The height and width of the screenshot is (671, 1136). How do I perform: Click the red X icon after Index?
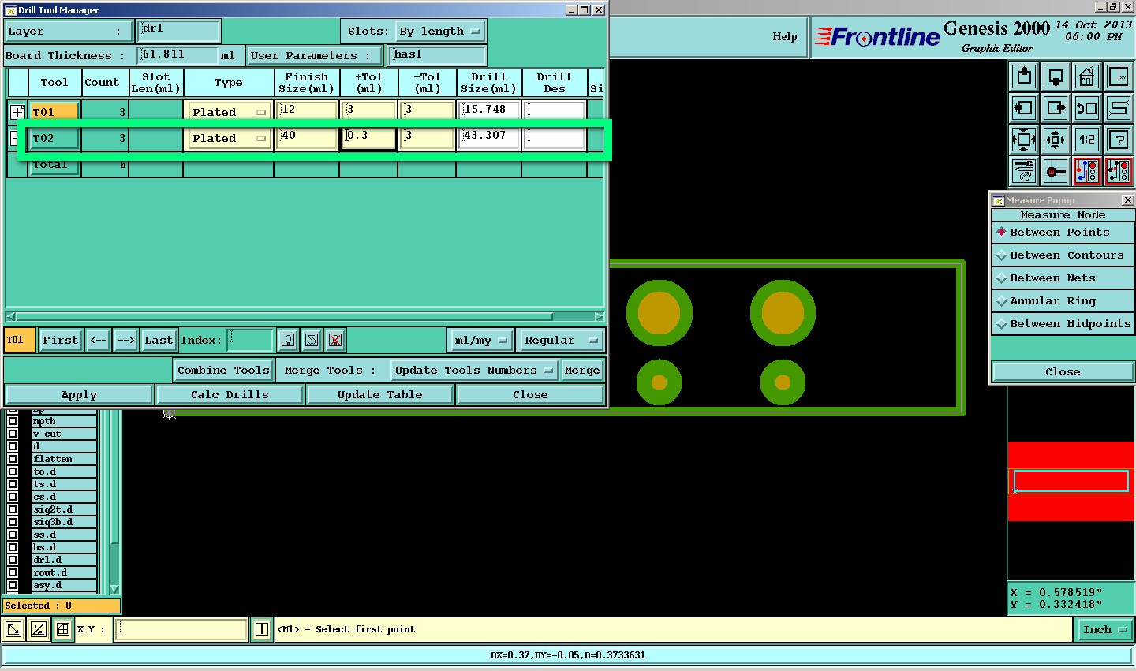[335, 340]
